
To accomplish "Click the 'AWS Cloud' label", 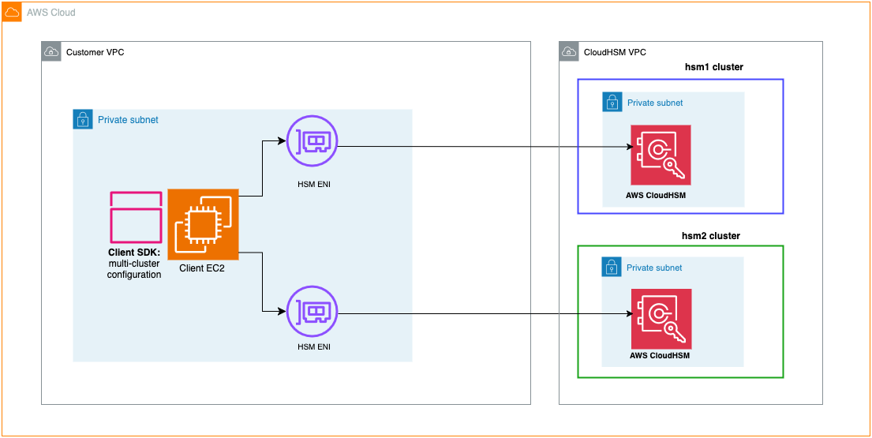I will click(x=51, y=12).
